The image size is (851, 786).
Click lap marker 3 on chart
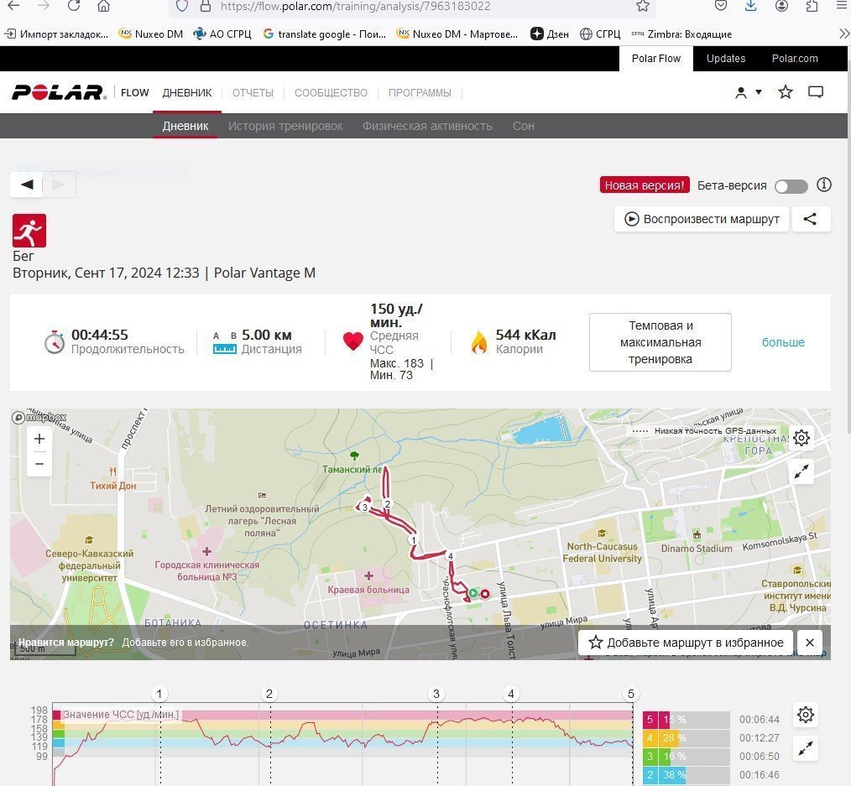click(436, 693)
